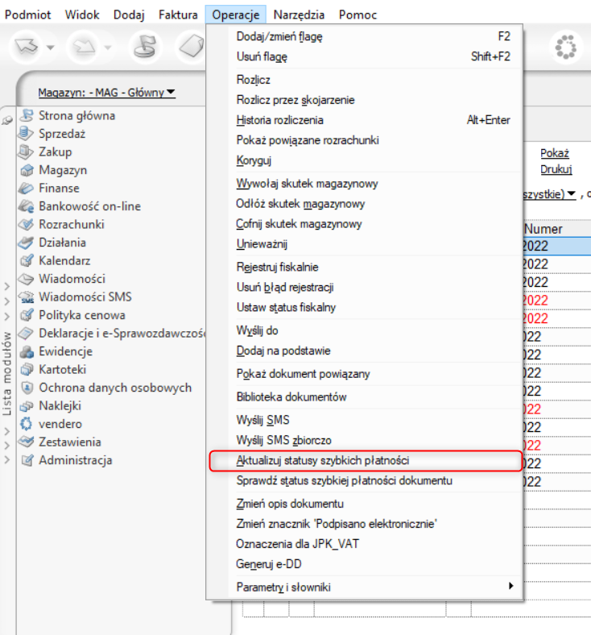The image size is (591, 635).
Task: Open the Ochrona danych osobowych icon
Action: tap(27, 388)
